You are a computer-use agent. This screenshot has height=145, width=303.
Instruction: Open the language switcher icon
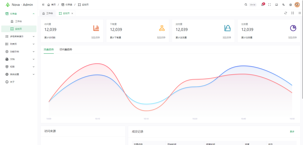[284, 5]
